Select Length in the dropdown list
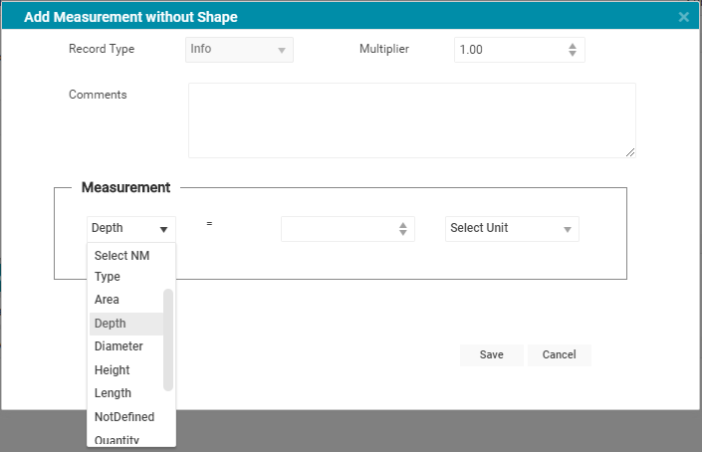The width and height of the screenshot is (702, 452). tap(113, 393)
